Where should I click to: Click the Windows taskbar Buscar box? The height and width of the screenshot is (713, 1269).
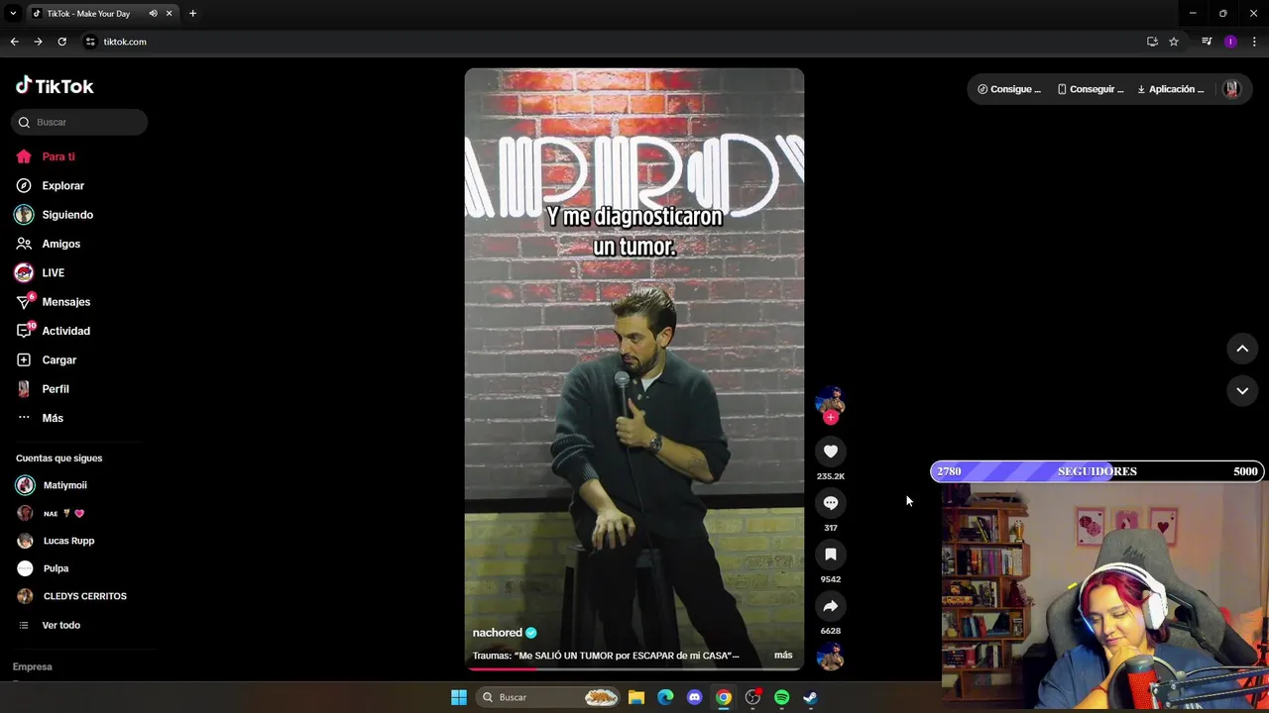(548, 697)
